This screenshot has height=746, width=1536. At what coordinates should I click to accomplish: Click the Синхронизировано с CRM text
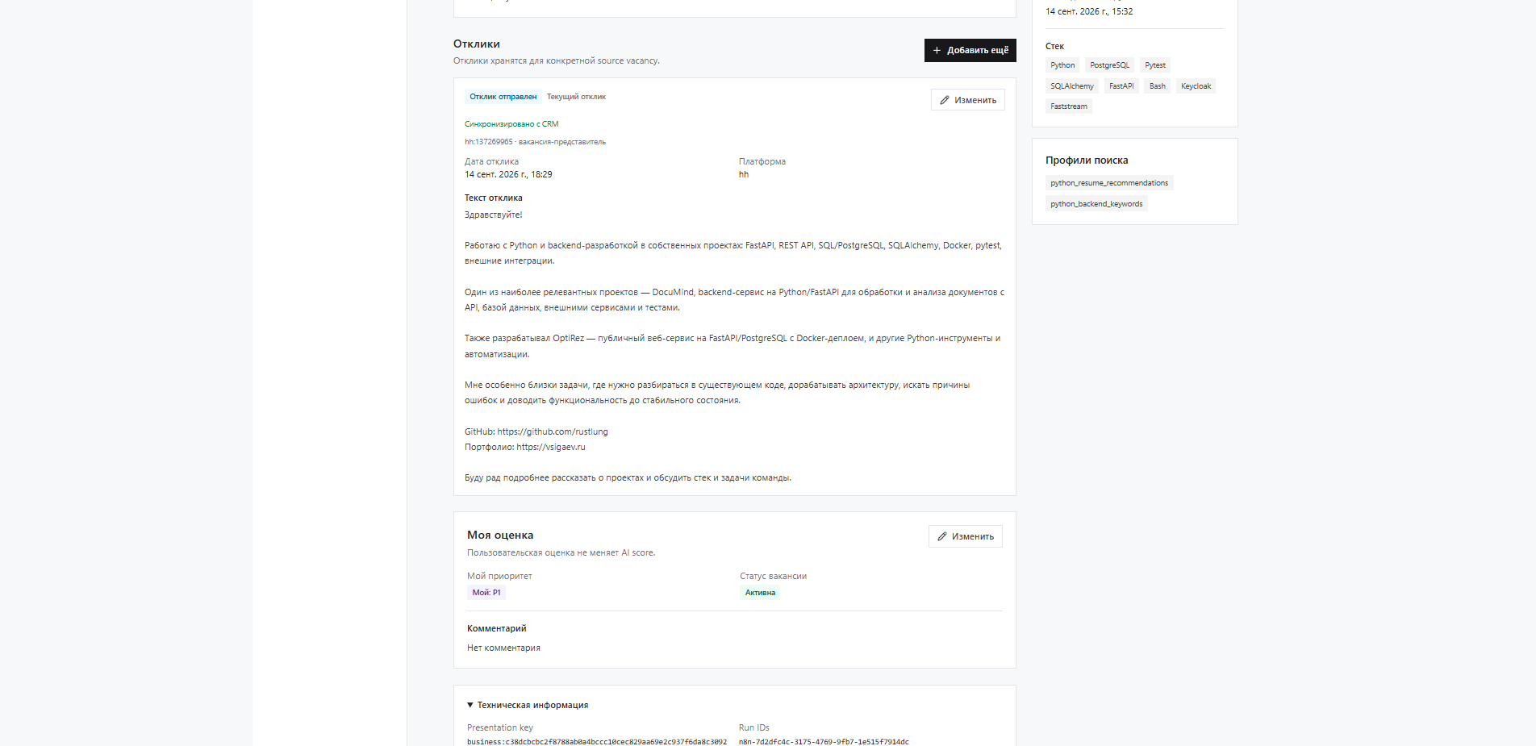click(511, 124)
